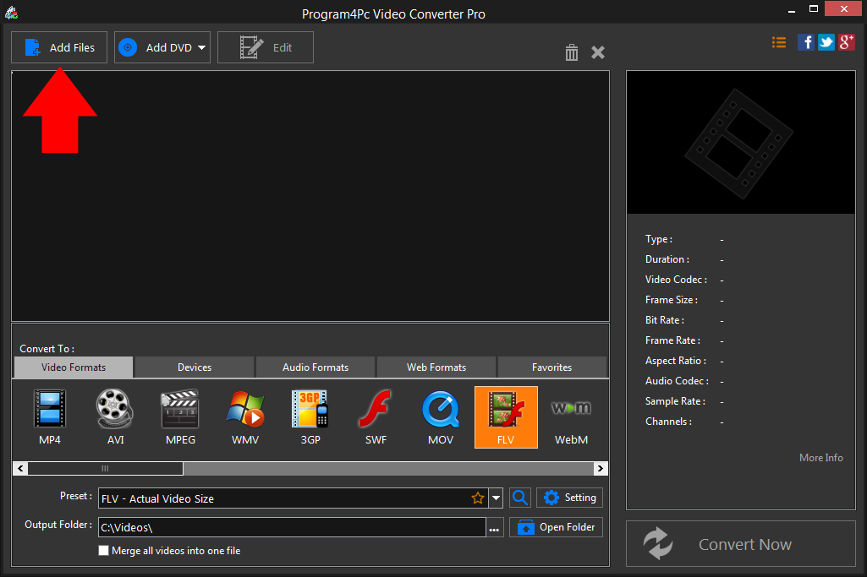Click the More Info link
Image resolution: width=867 pixels, height=577 pixels.
pyautogui.click(x=820, y=457)
